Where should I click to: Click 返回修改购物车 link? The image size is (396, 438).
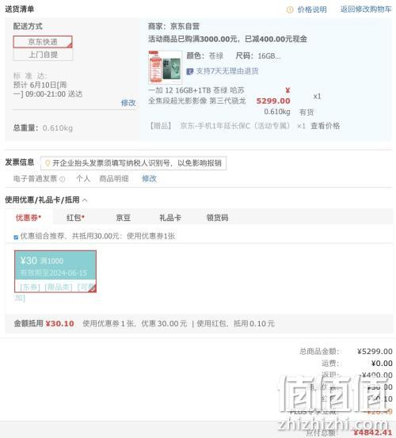click(x=366, y=10)
